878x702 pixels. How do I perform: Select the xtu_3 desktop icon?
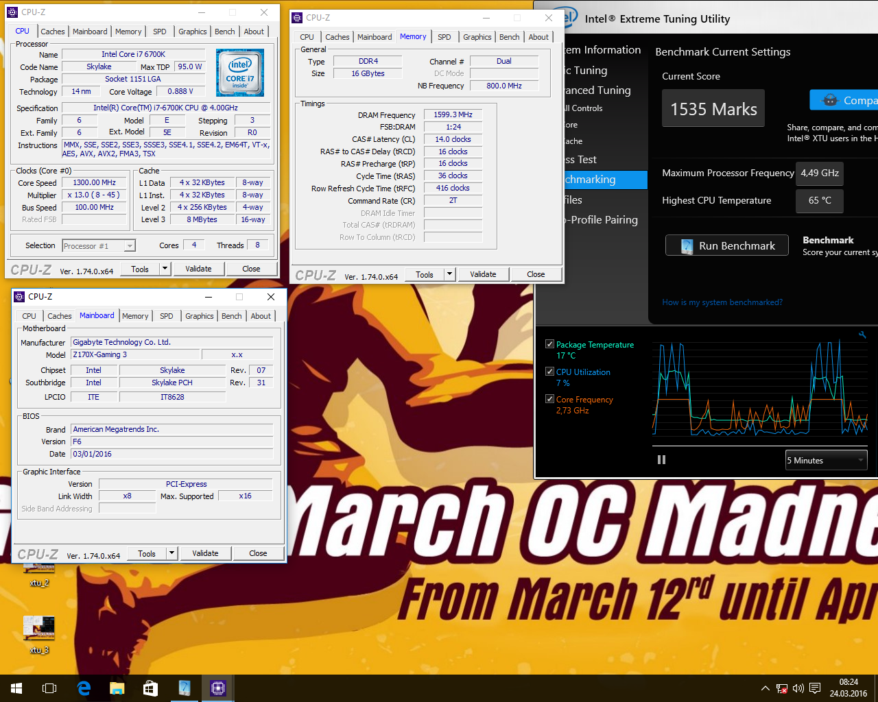tap(39, 635)
